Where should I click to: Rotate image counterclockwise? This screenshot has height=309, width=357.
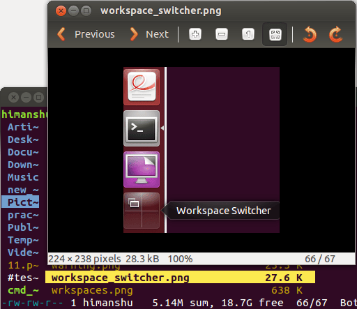click(x=310, y=34)
